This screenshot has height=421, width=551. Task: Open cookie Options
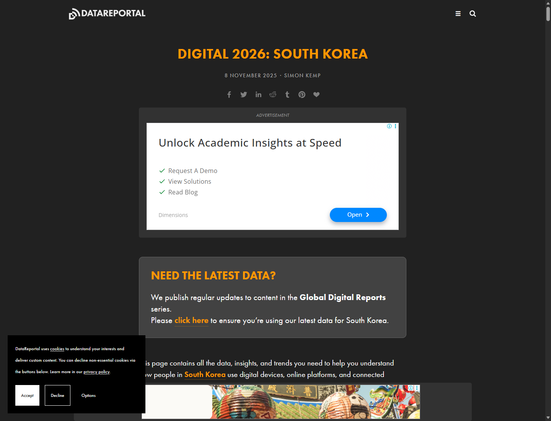click(x=88, y=395)
